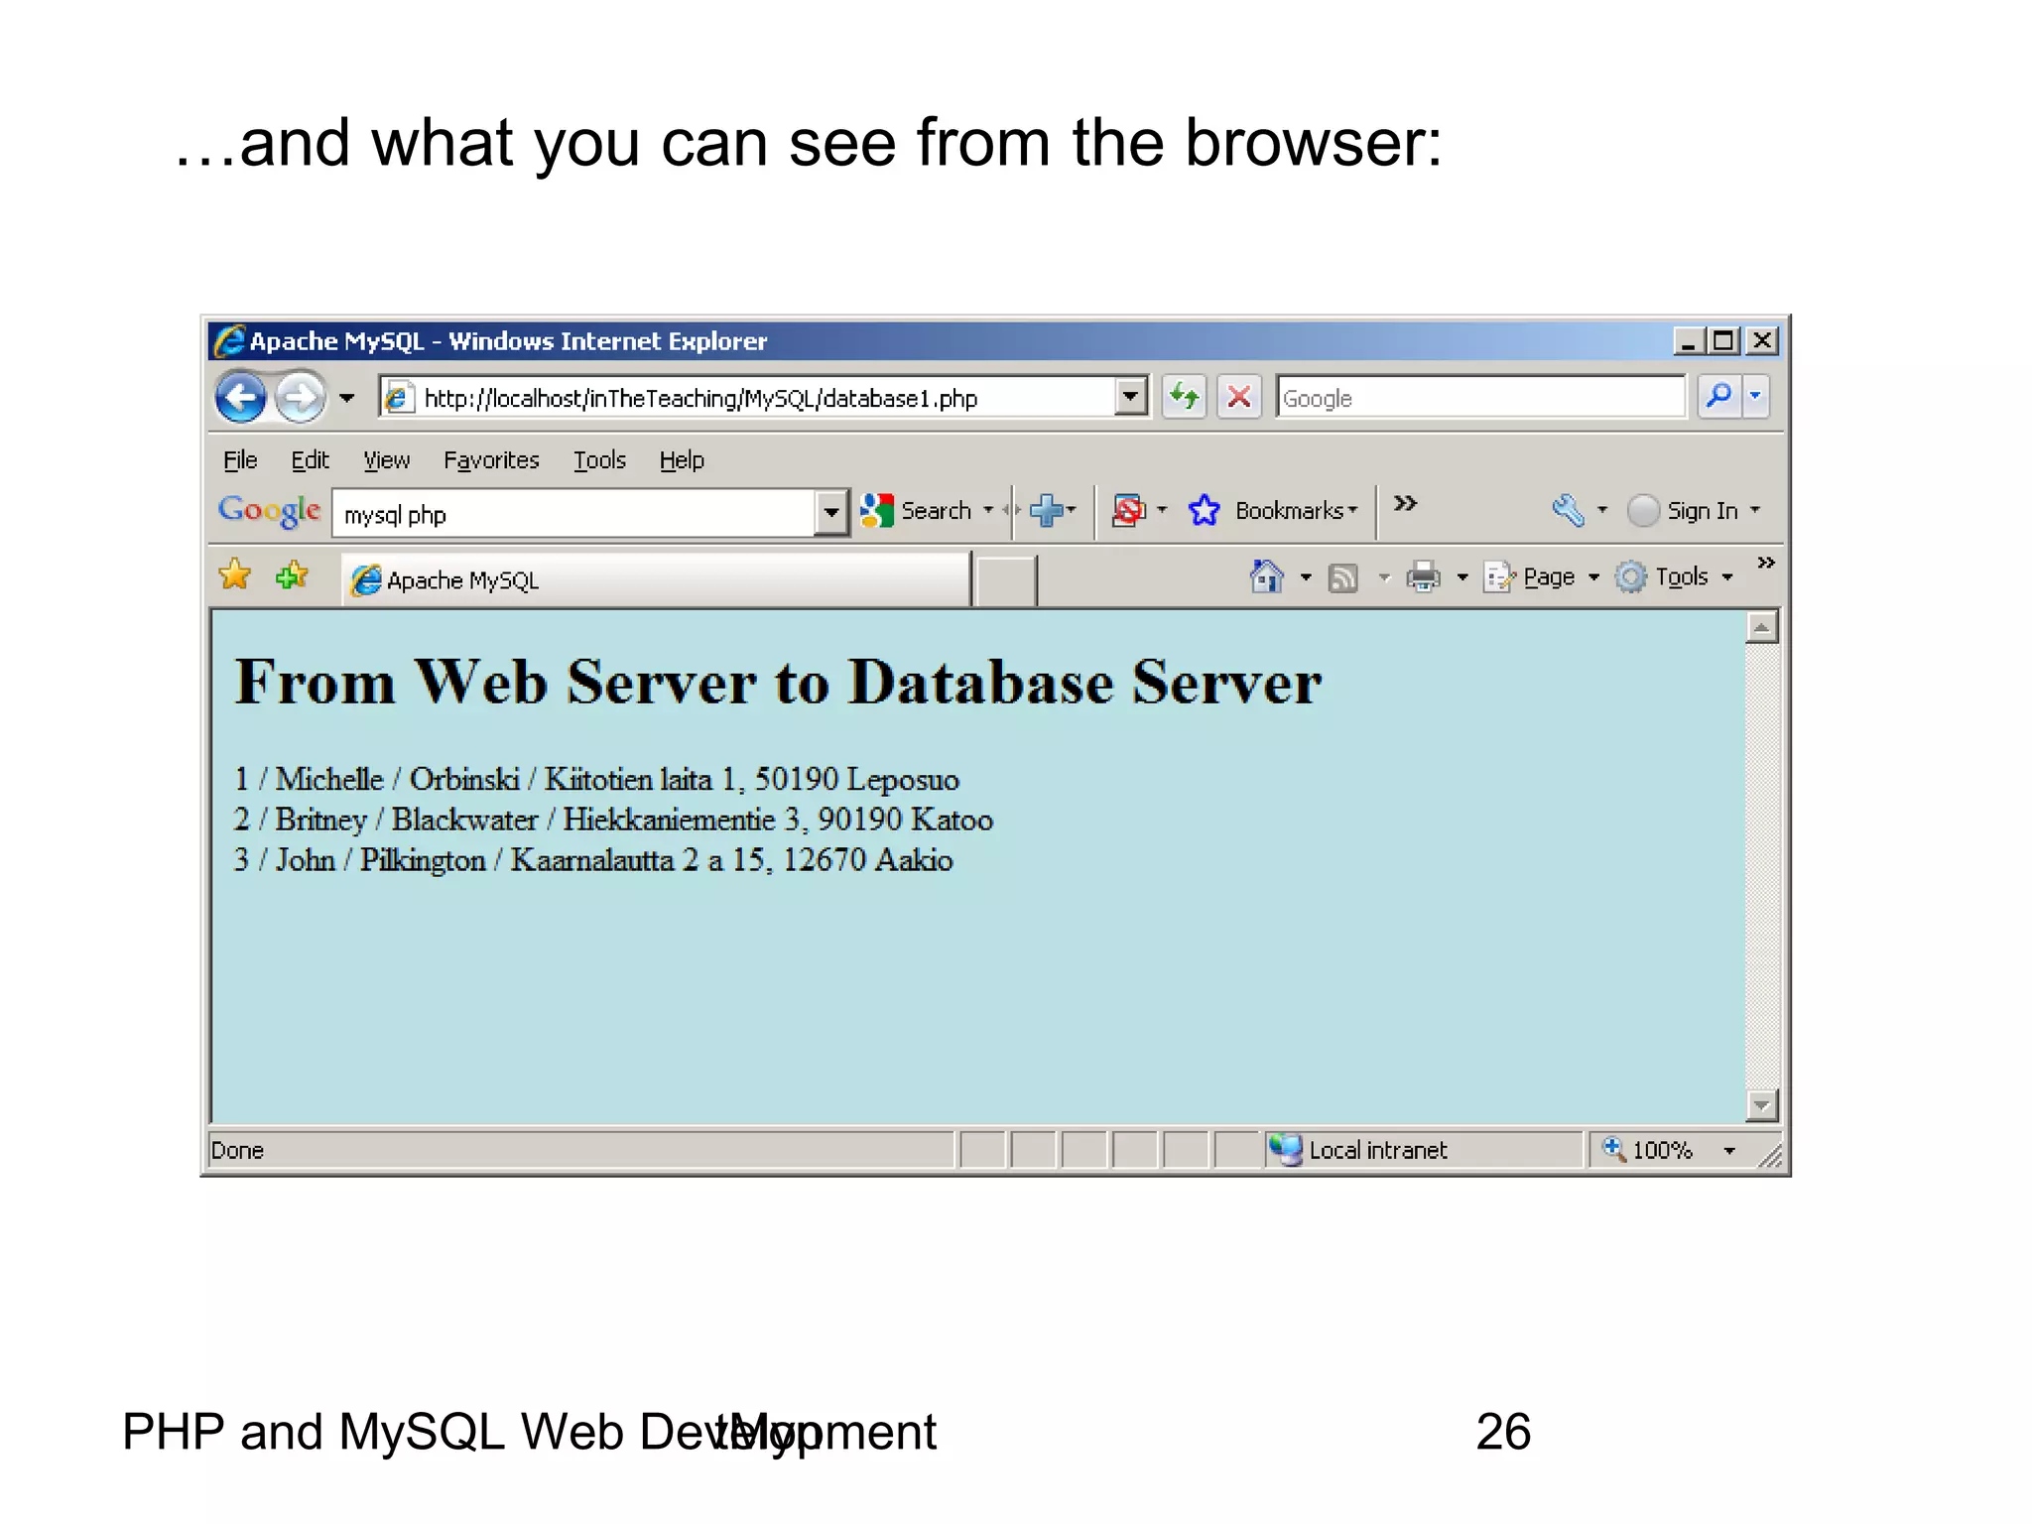Click the row text starting '2 / Britney'
This screenshot has height=1524, width=2032.
click(x=613, y=820)
